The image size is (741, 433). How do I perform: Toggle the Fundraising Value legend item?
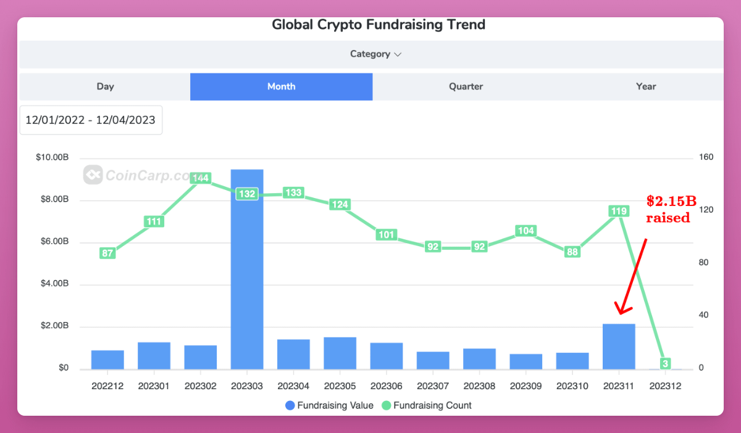point(329,405)
